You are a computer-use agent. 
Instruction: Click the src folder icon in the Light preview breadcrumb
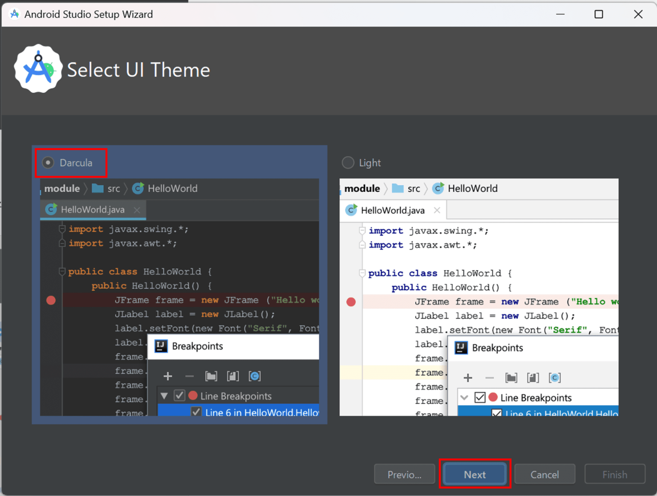coord(397,188)
